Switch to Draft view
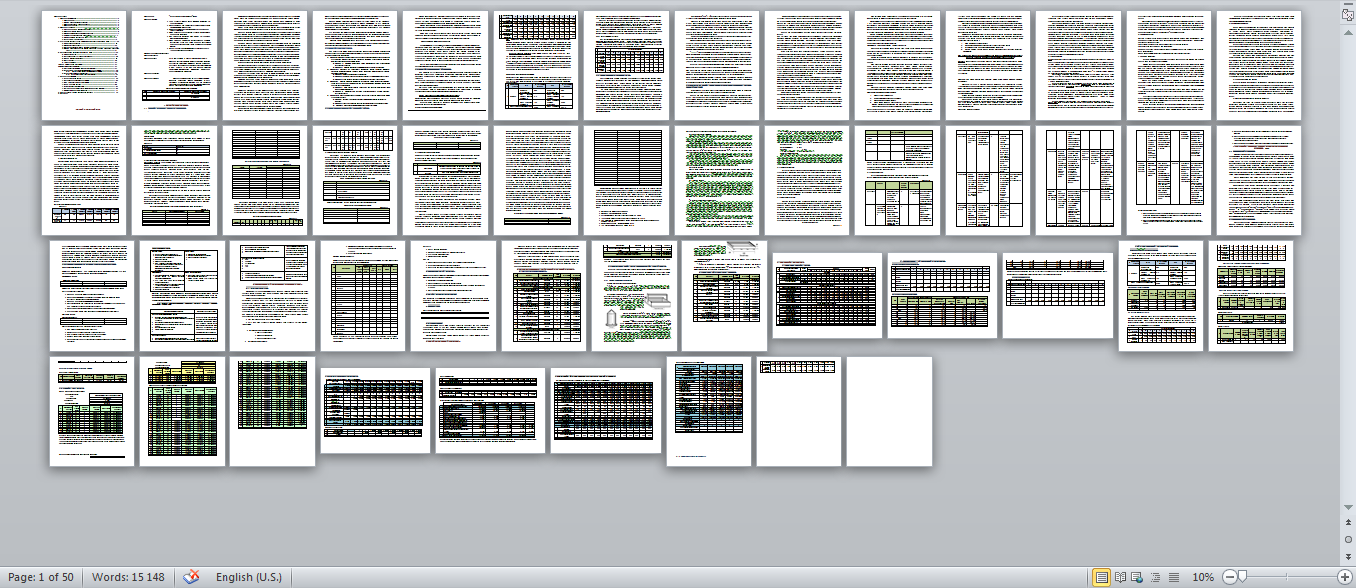Image resolution: width=1356 pixels, height=588 pixels. [1174, 577]
